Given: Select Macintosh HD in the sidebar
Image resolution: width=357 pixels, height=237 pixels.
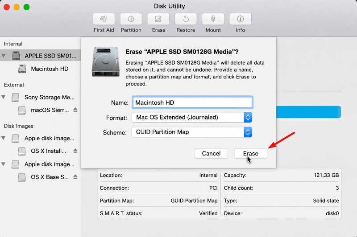Looking at the screenshot, I should tap(50, 69).
